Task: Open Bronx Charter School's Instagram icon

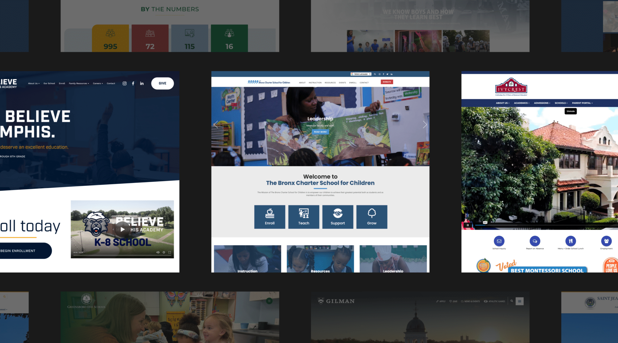Action: tap(379, 74)
